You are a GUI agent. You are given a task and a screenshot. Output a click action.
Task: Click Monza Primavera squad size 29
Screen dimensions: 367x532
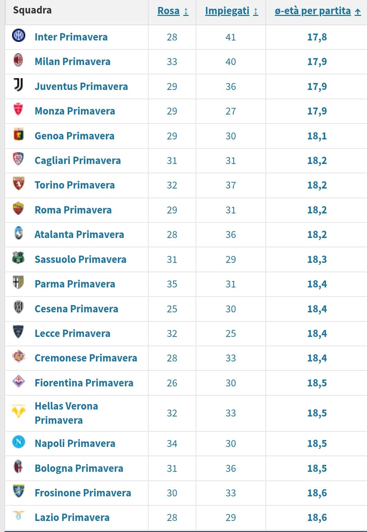point(172,111)
